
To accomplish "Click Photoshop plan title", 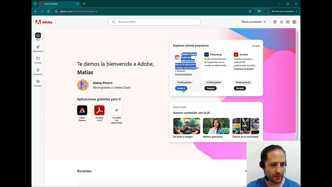I will 216,55.
